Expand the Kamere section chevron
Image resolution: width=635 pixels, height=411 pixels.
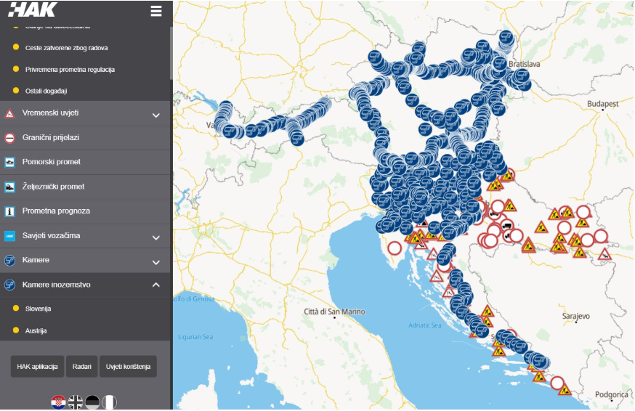coord(155,261)
